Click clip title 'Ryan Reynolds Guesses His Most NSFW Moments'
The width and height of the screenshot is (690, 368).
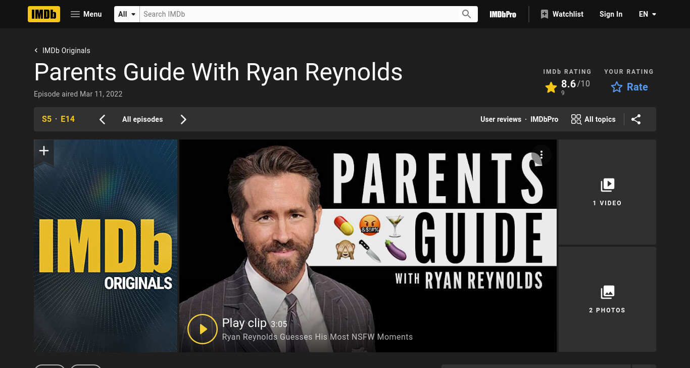click(x=317, y=337)
